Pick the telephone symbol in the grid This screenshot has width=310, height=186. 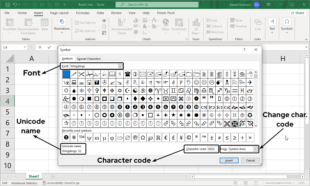coord(127,74)
